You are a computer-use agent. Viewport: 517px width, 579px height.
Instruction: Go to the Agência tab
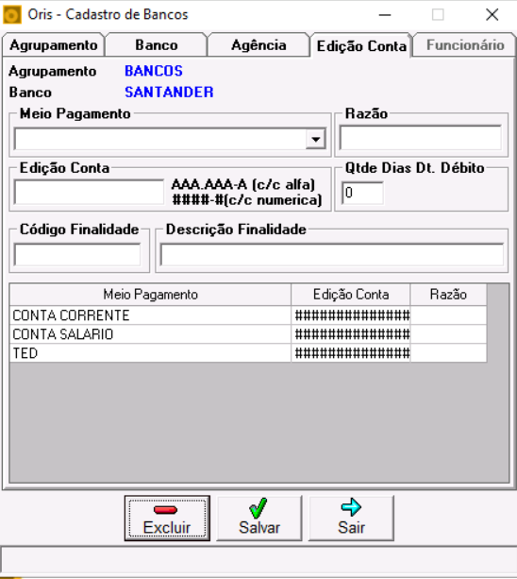point(258,45)
